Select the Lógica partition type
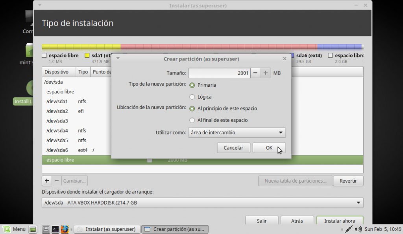403x234 pixels. tap(192, 97)
